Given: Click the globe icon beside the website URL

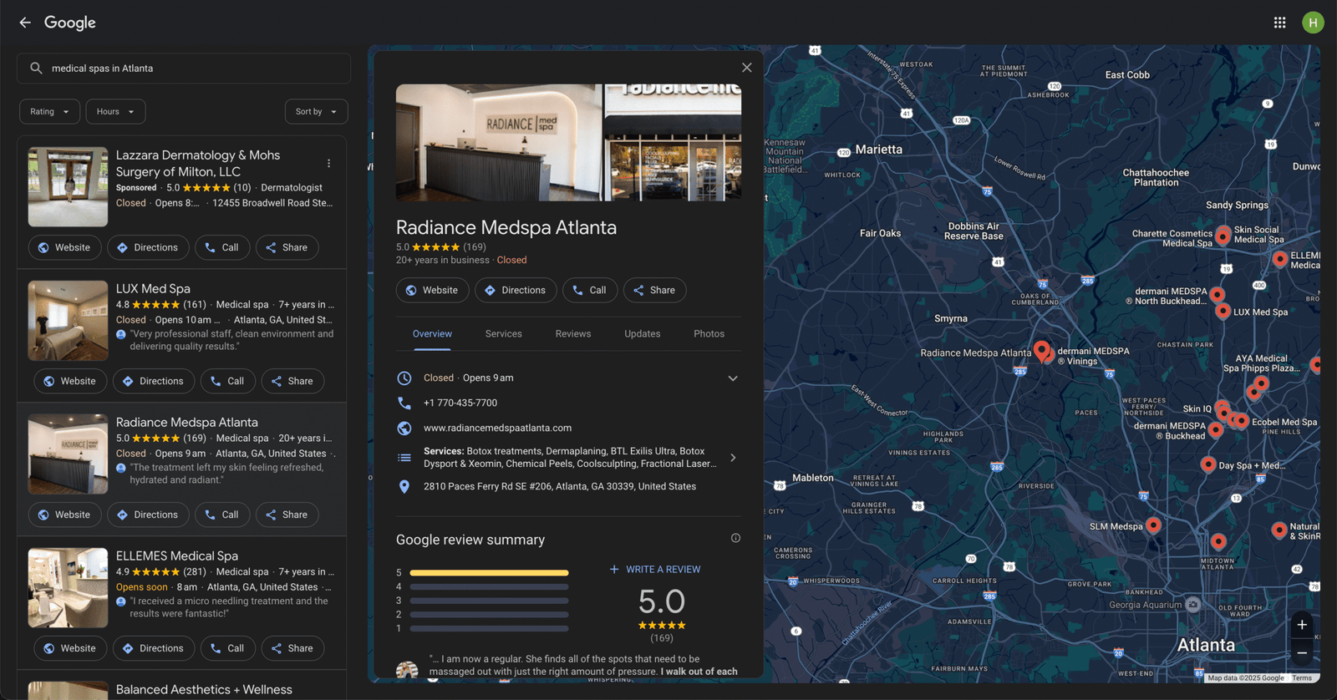Looking at the screenshot, I should coord(404,428).
